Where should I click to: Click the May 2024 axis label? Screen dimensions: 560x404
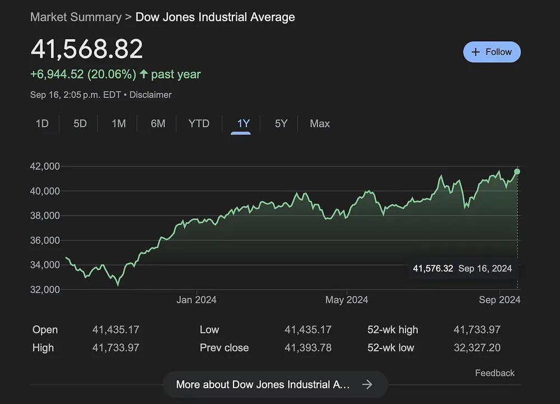347,300
